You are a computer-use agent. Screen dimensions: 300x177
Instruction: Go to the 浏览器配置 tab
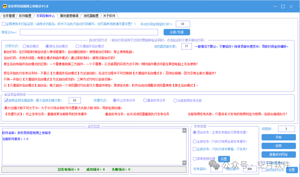click(x=91, y=16)
